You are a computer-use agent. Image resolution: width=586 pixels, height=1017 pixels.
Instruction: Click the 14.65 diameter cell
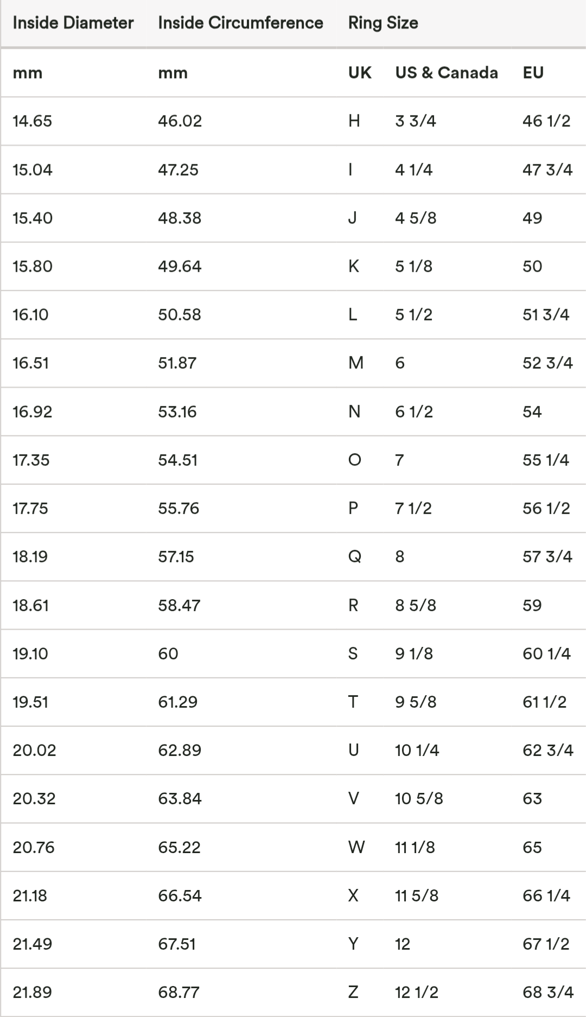(33, 121)
